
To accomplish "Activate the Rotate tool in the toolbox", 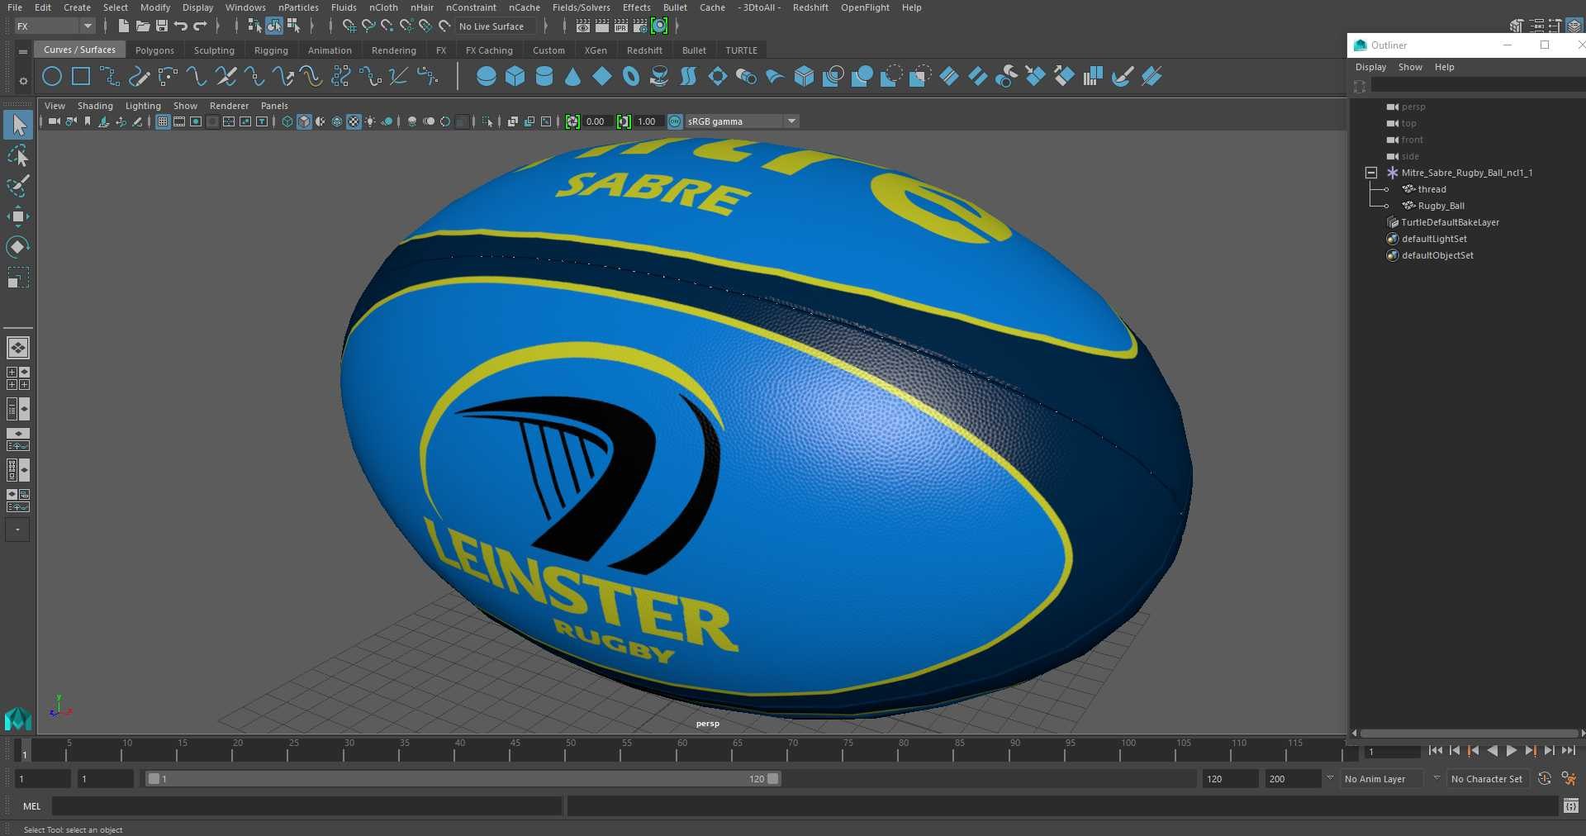I will tap(18, 247).
